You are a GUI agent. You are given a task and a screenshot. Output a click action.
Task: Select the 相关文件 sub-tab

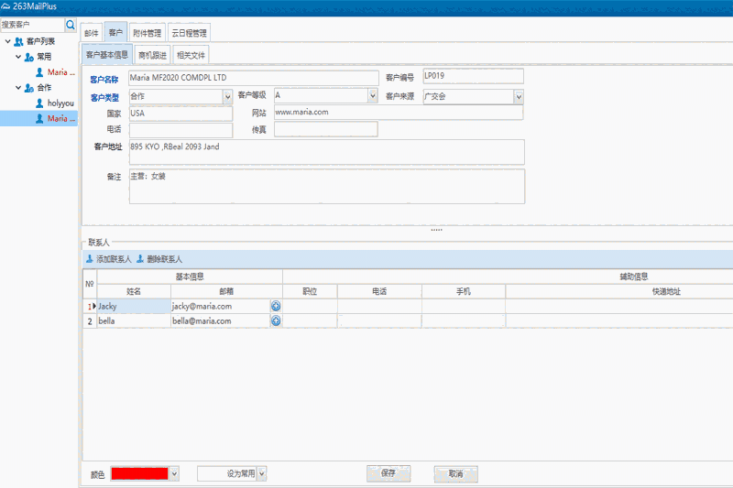[191, 55]
